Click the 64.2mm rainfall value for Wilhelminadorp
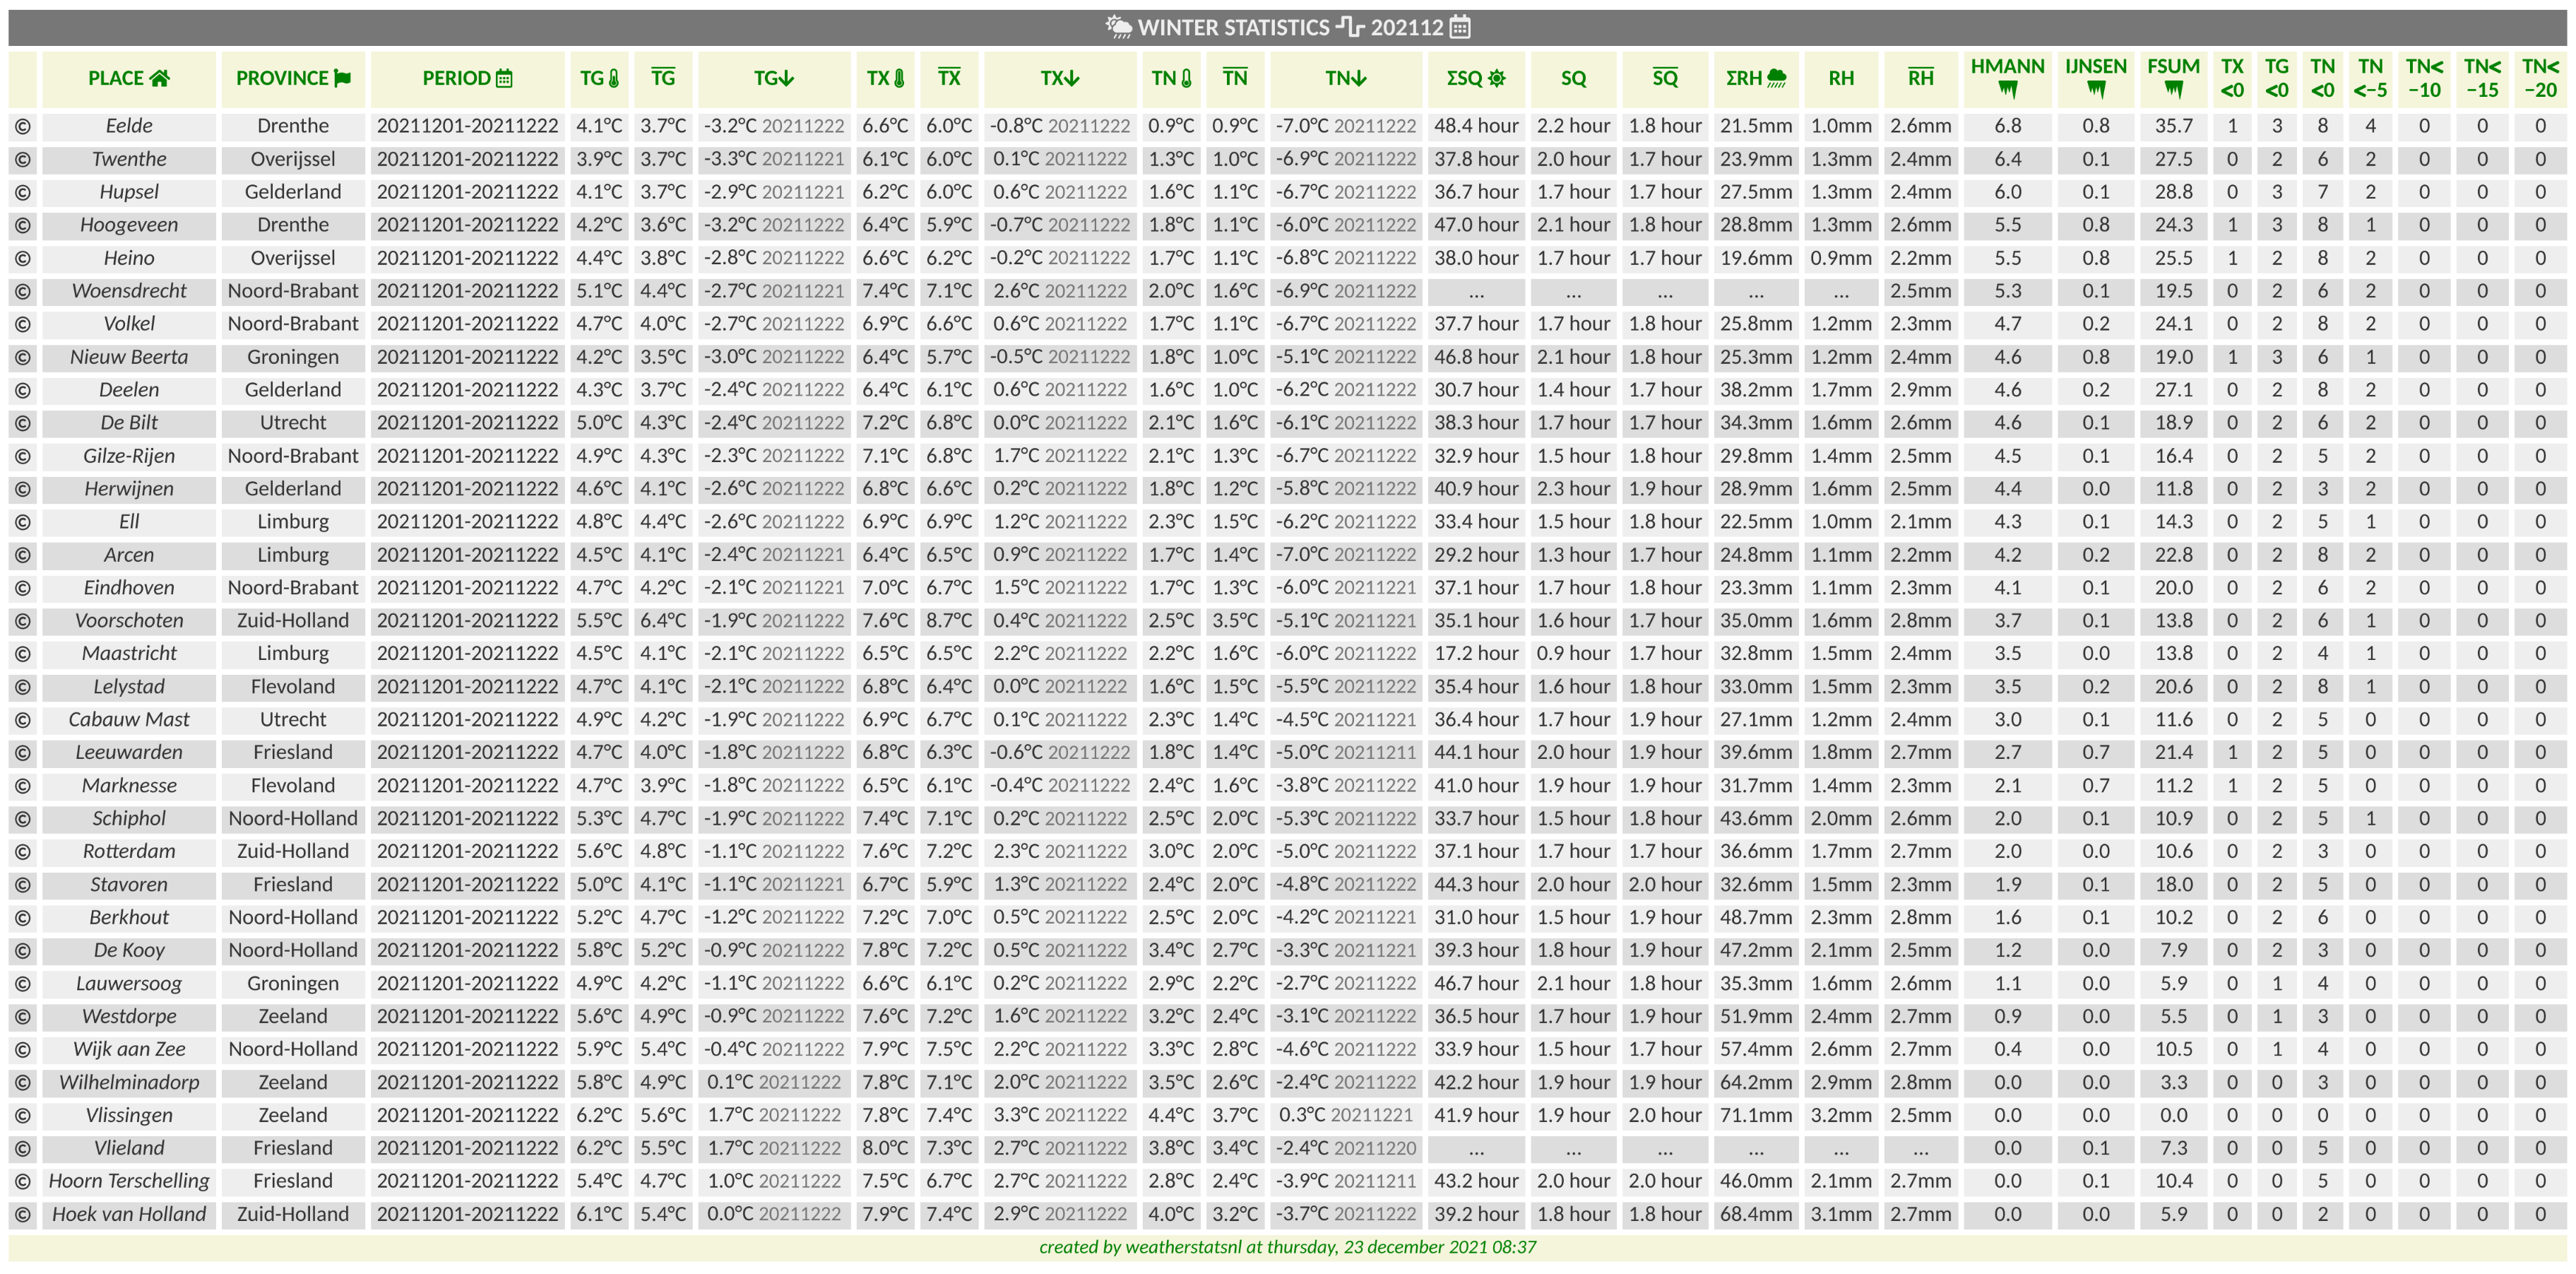The width and height of the screenshot is (2576, 1274). [1756, 1082]
